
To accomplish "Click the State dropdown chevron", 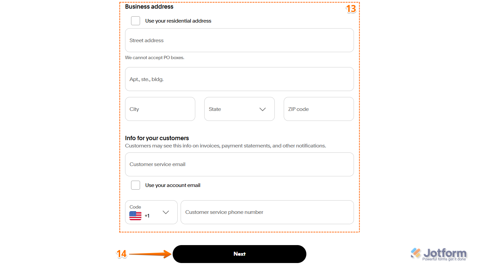I will pyautogui.click(x=262, y=109).
